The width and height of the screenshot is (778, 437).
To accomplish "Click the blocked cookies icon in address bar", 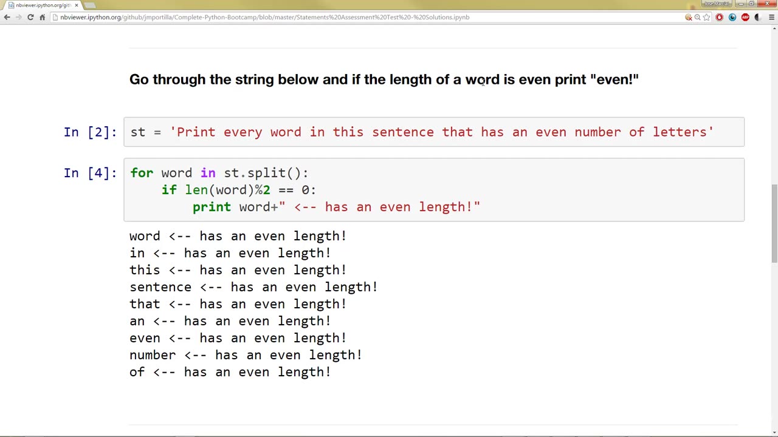I will tap(689, 17).
